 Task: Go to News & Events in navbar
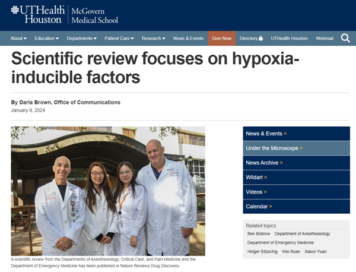[188, 39]
